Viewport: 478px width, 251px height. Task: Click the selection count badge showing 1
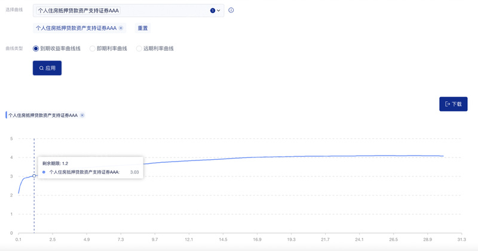tap(213, 10)
